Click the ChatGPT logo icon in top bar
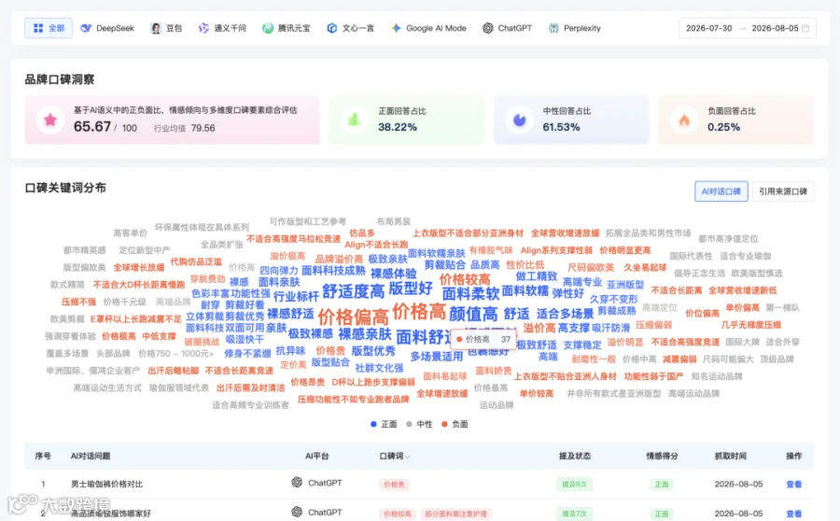This screenshot has width=840, height=521. point(487,28)
